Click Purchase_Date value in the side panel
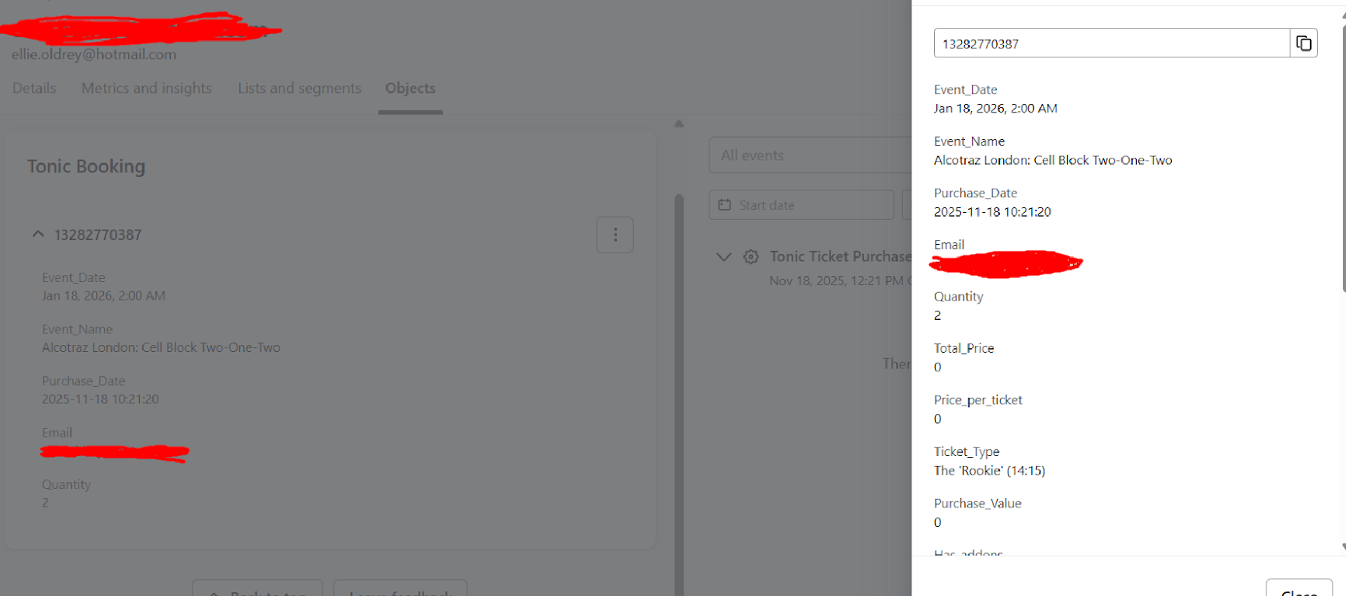This screenshot has width=1346, height=596. tap(992, 212)
